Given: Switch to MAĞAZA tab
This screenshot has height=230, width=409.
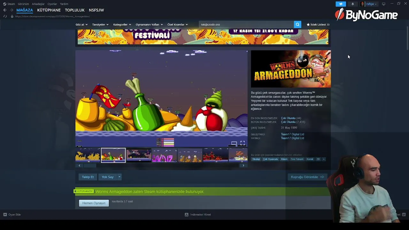Looking at the screenshot, I should click(x=25, y=10).
